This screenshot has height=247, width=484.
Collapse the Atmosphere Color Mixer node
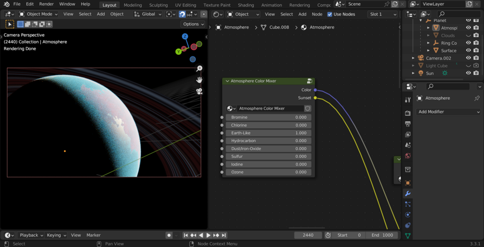coord(227,81)
